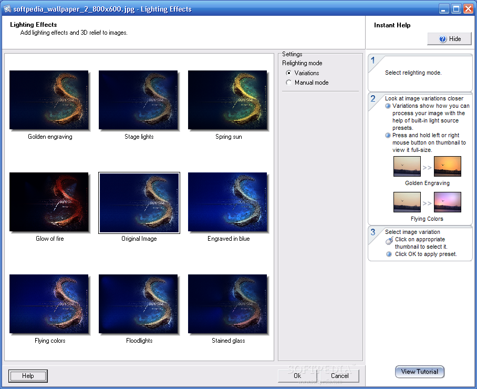The width and height of the screenshot is (477, 389).
Task: Open the View Tutorial button
Action: [420, 372]
